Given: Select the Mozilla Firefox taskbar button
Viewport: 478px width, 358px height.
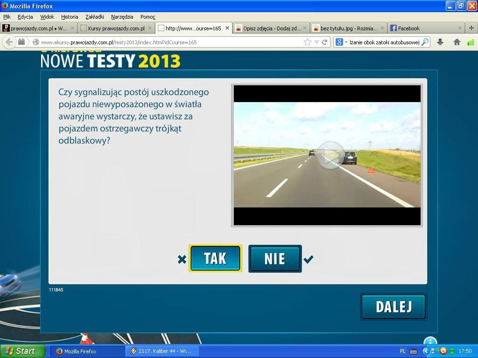Looking at the screenshot, I should pos(86,351).
